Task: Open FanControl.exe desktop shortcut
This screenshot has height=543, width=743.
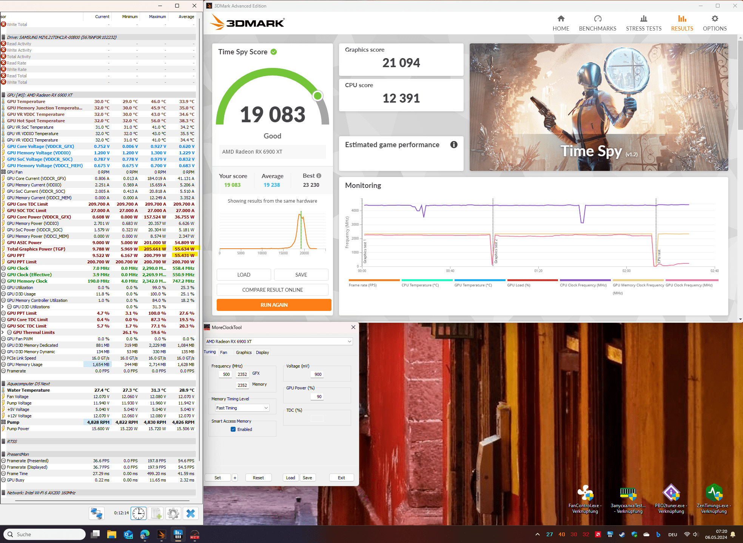Action: click(x=585, y=499)
